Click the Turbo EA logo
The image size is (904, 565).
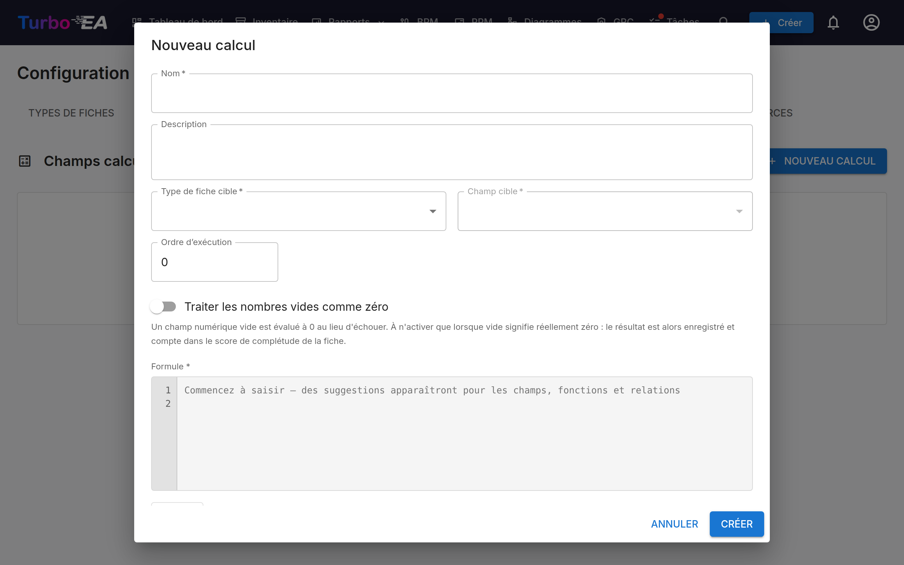(x=63, y=22)
